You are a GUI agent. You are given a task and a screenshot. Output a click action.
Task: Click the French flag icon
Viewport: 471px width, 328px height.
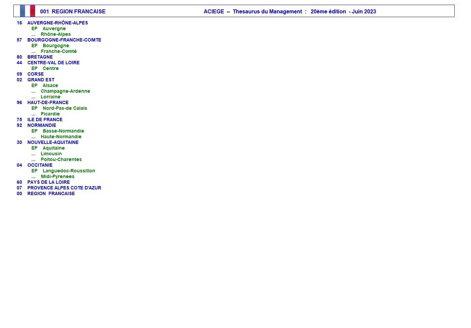tap(27, 11)
